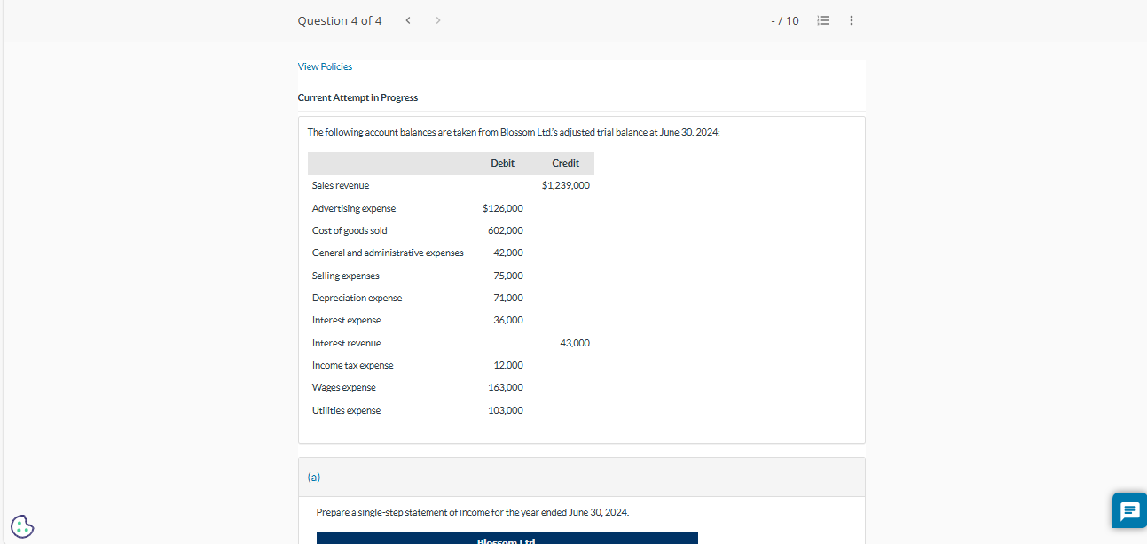
Task: Select the 'Income tax expense' row label
Action: point(353,365)
